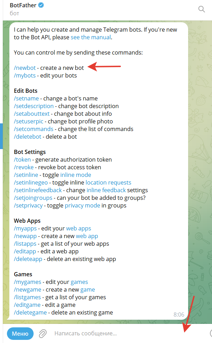Click the /revoke command link
212x343 pixels.
tap(24, 167)
